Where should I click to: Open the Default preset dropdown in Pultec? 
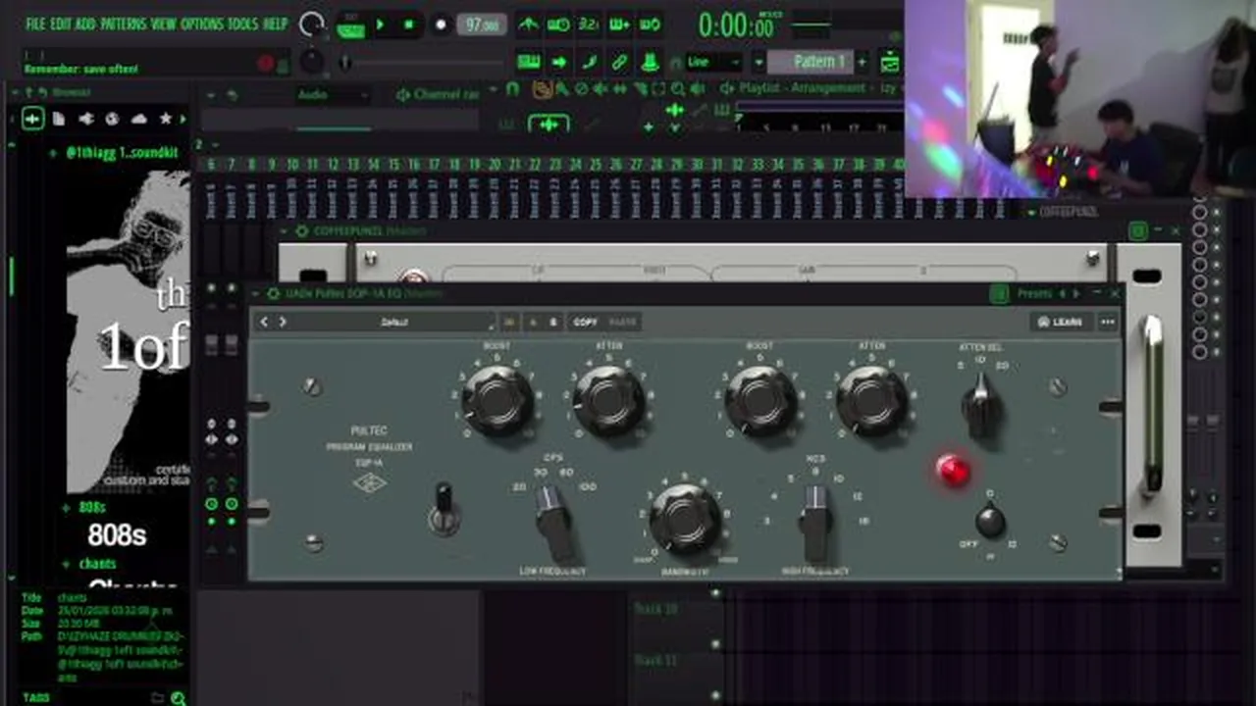394,322
